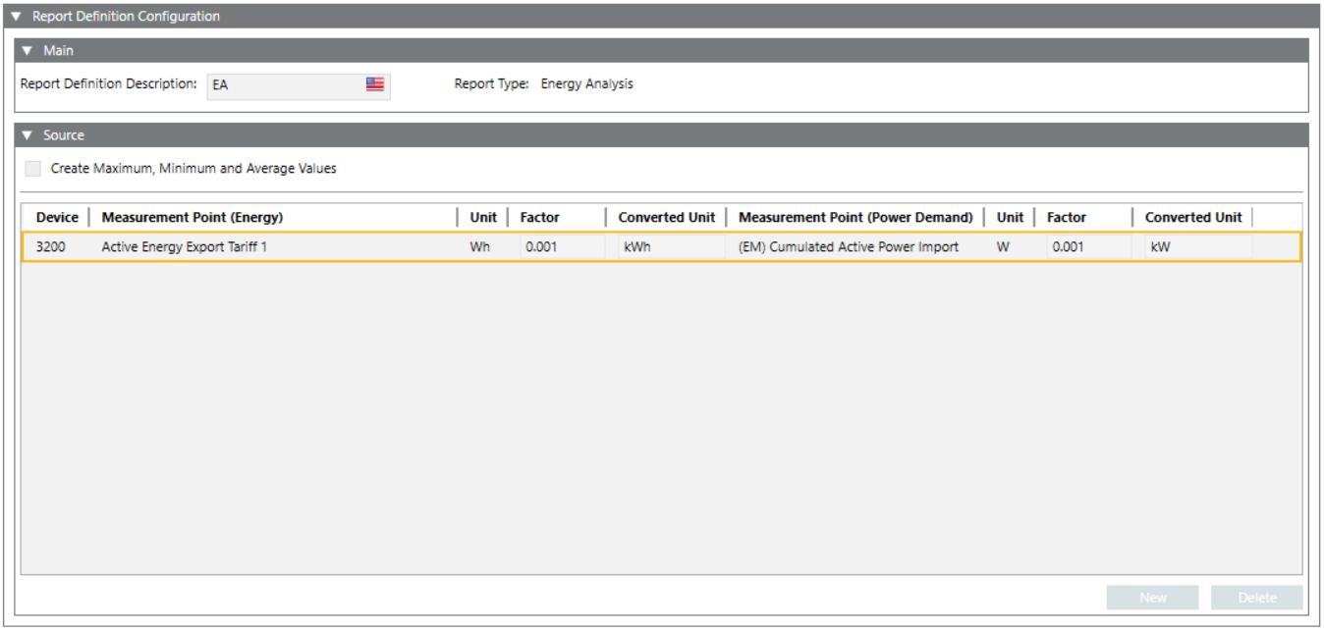Select (EM) Cumulated Active Power Import cell
The image size is (1324, 633).
point(848,247)
